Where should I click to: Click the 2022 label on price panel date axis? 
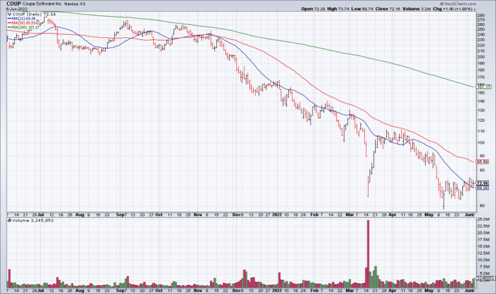[x=277, y=215]
